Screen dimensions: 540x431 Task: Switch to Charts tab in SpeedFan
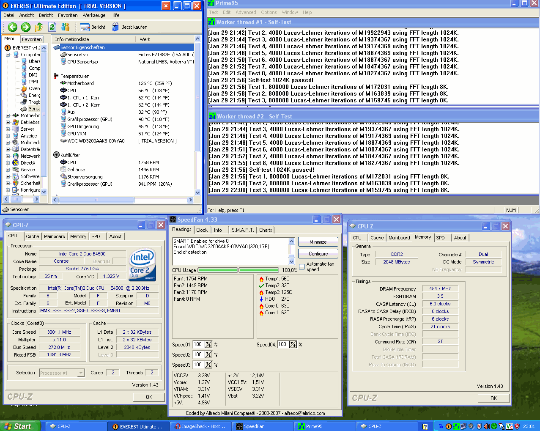click(x=266, y=230)
